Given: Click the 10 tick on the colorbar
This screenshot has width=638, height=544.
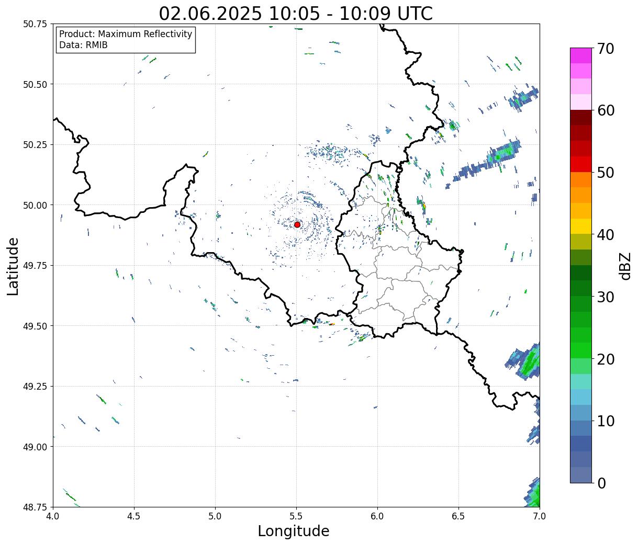Looking at the screenshot, I should (x=605, y=421).
